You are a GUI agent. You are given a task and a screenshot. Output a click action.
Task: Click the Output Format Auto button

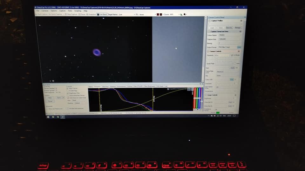coord(239,47)
